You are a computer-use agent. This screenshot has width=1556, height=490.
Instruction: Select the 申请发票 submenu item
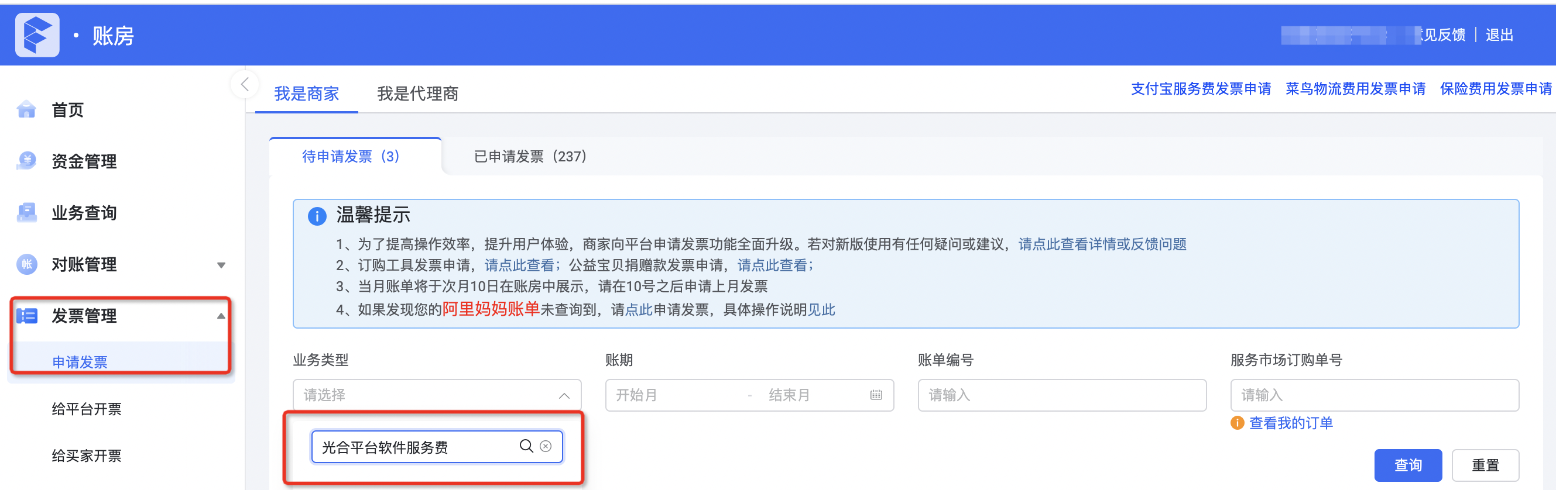tap(80, 361)
